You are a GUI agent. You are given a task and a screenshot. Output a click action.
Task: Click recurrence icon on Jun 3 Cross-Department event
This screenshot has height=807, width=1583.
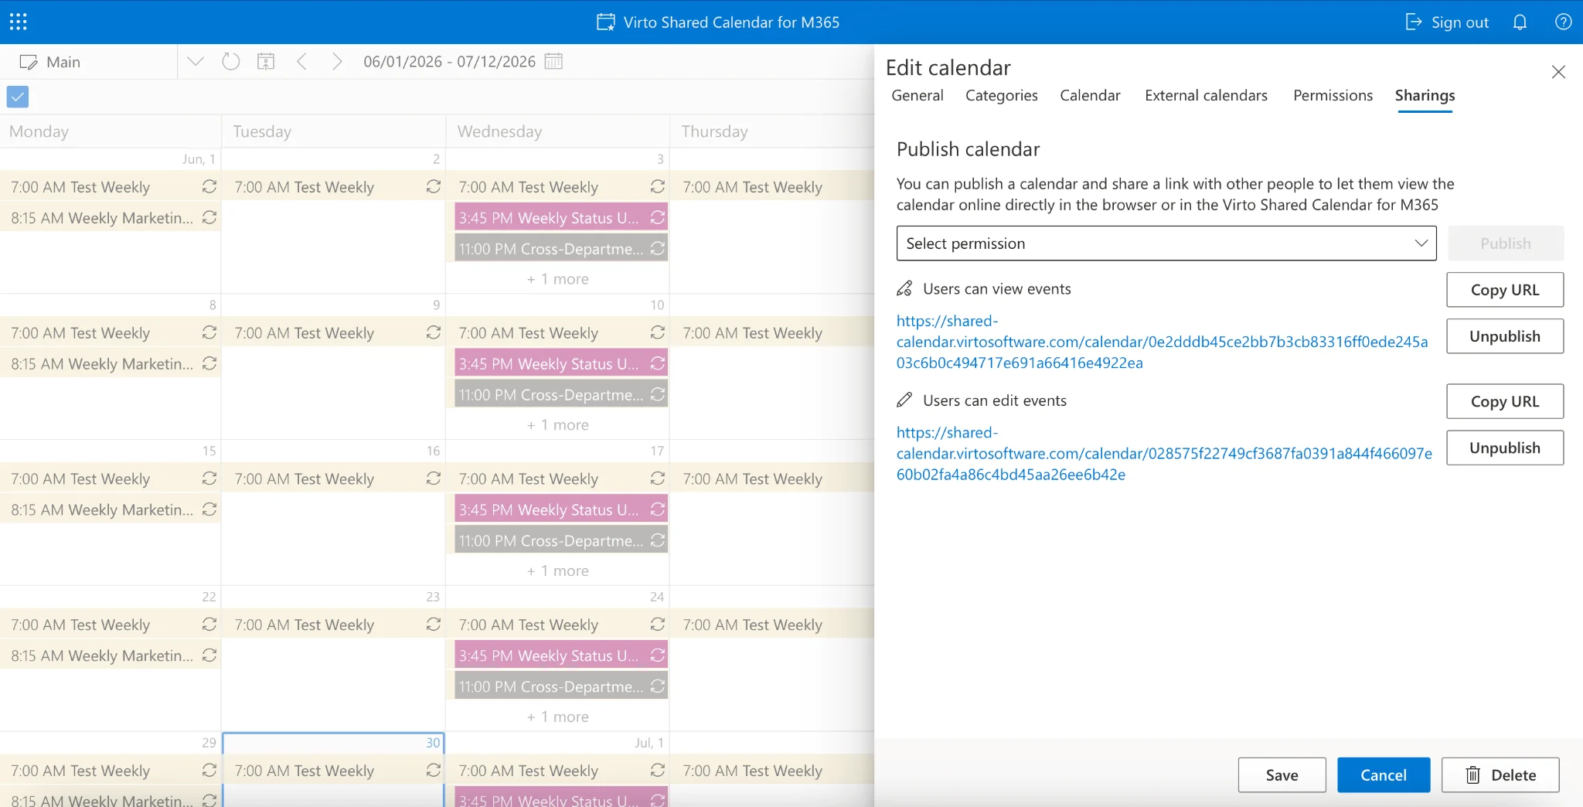tap(658, 248)
